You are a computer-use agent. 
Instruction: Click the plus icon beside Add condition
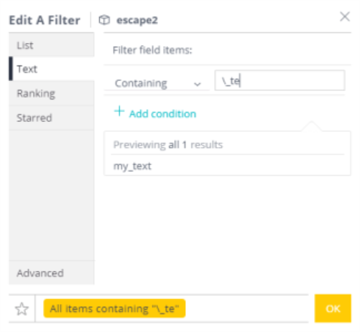[x=119, y=111]
